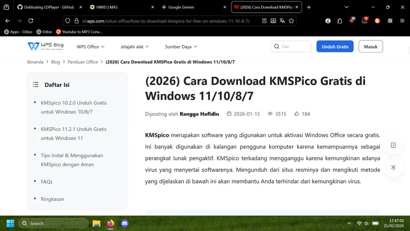Expand the Jelajahi alat menu
Viewport: 410px width, 231px height.
click(134, 47)
